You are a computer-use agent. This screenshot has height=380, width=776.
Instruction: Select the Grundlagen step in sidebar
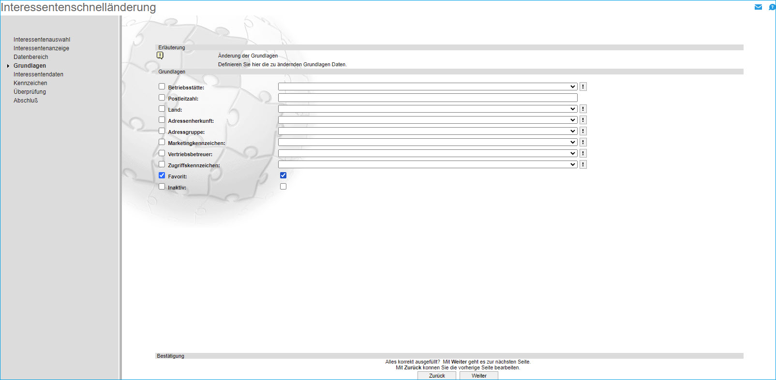coord(30,66)
